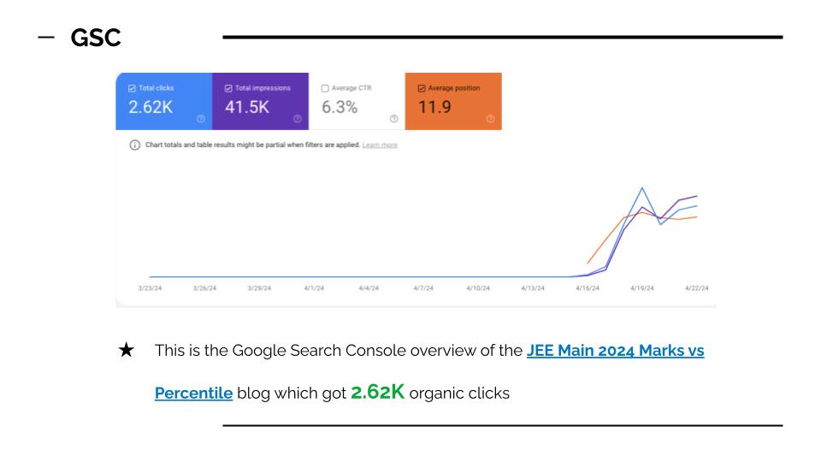The image size is (821, 462).
Task: Click the GSC slide title
Action: click(x=97, y=40)
